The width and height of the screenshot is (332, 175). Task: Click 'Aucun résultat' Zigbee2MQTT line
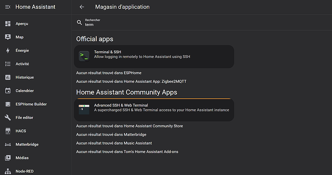coord(131,81)
